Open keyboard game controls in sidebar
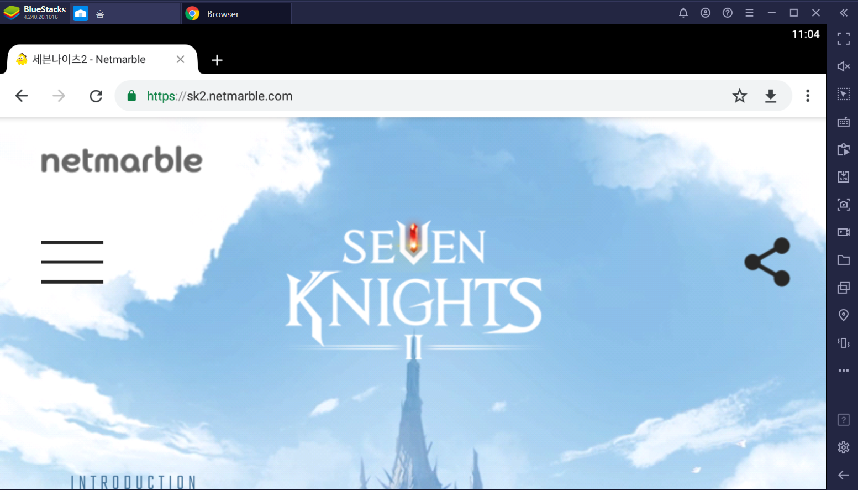 (844, 122)
